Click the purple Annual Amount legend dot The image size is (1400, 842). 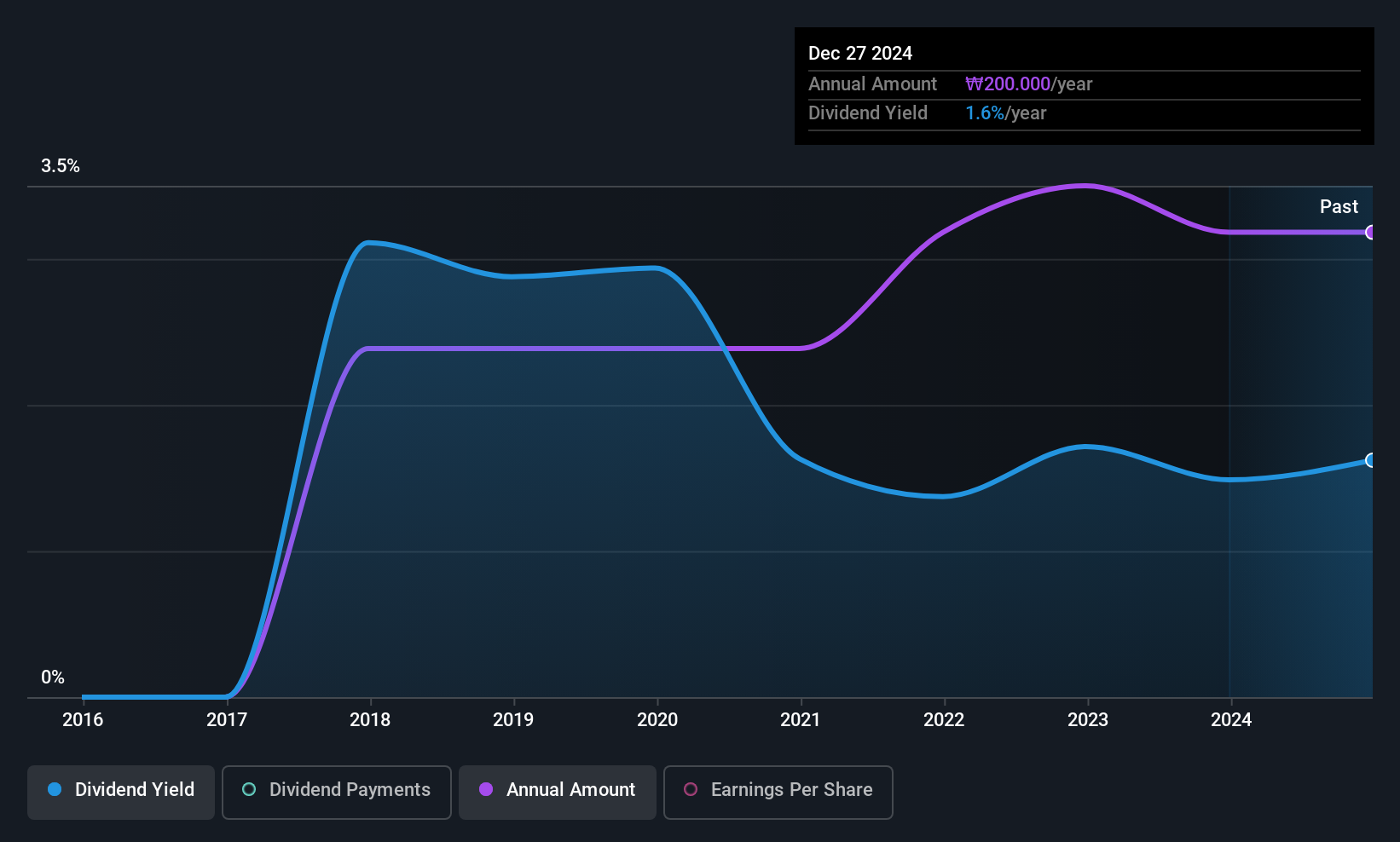point(486,789)
